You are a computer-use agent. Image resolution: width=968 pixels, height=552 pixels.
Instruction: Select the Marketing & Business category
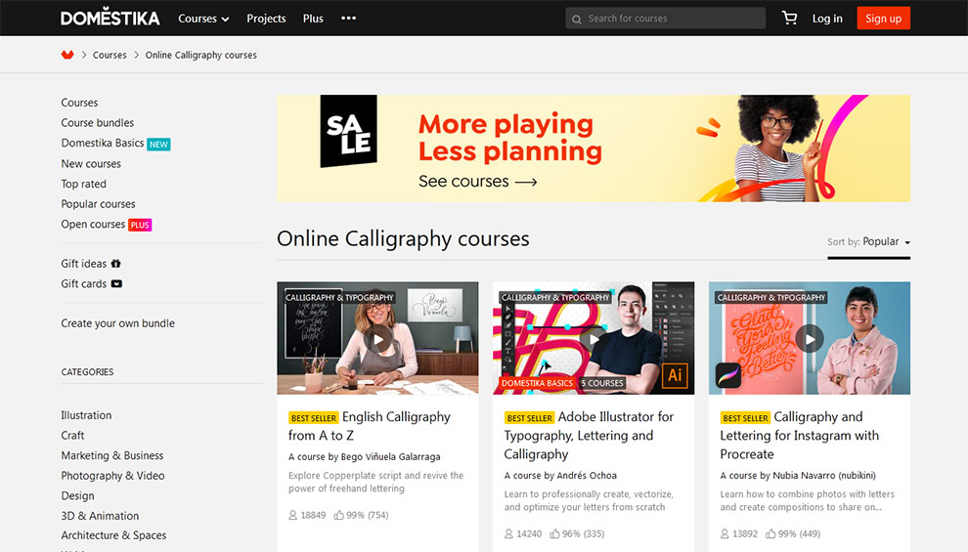click(112, 456)
